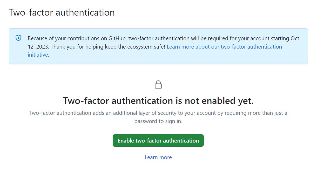The image size is (317, 175).
Task: Click the "Two-factor authentication" page title
Action: tap(62, 12)
